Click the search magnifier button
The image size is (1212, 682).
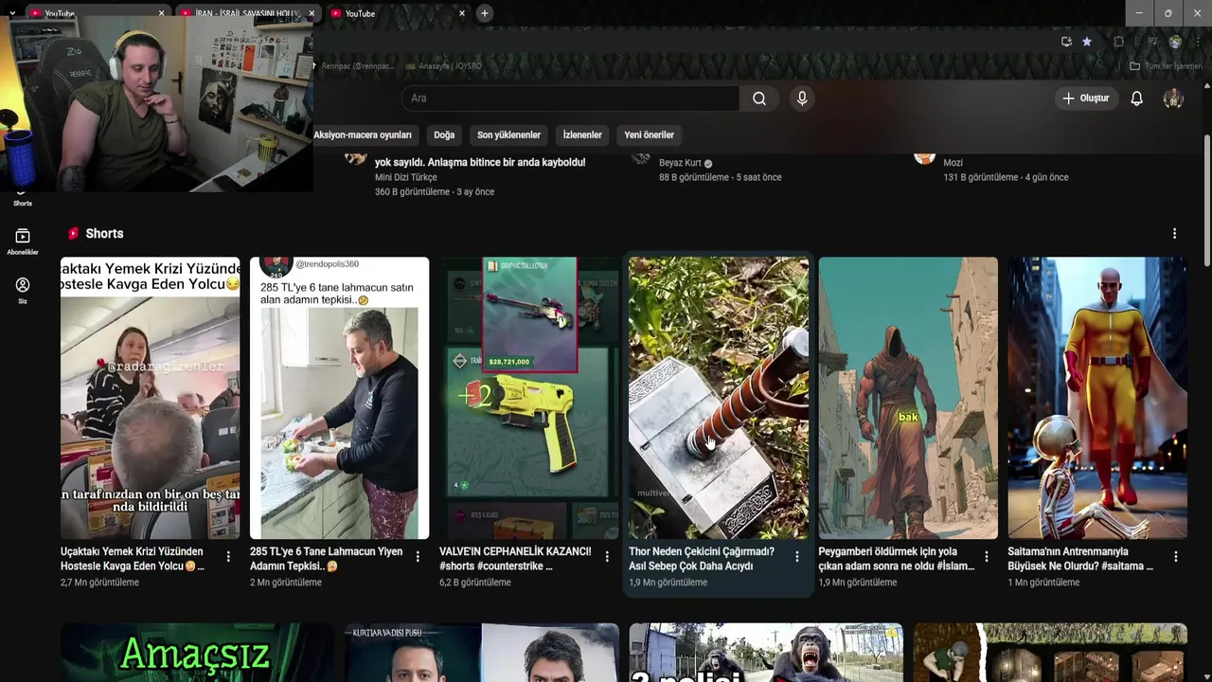tap(759, 99)
